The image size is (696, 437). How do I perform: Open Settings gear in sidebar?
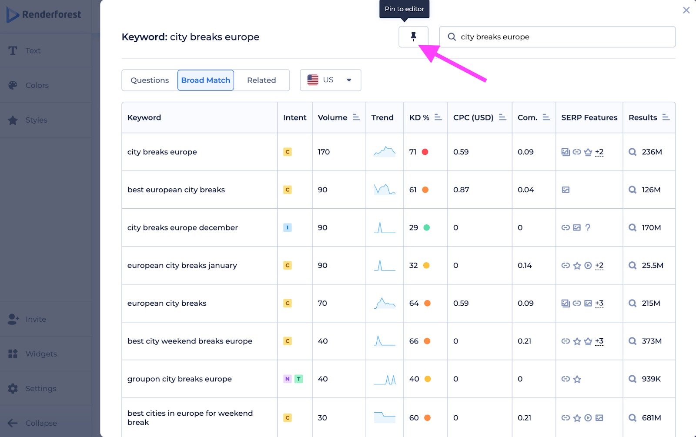click(13, 388)
